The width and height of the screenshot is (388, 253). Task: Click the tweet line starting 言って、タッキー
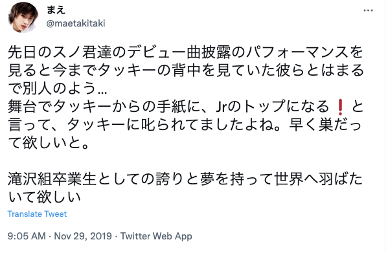(x=185, y=124)
